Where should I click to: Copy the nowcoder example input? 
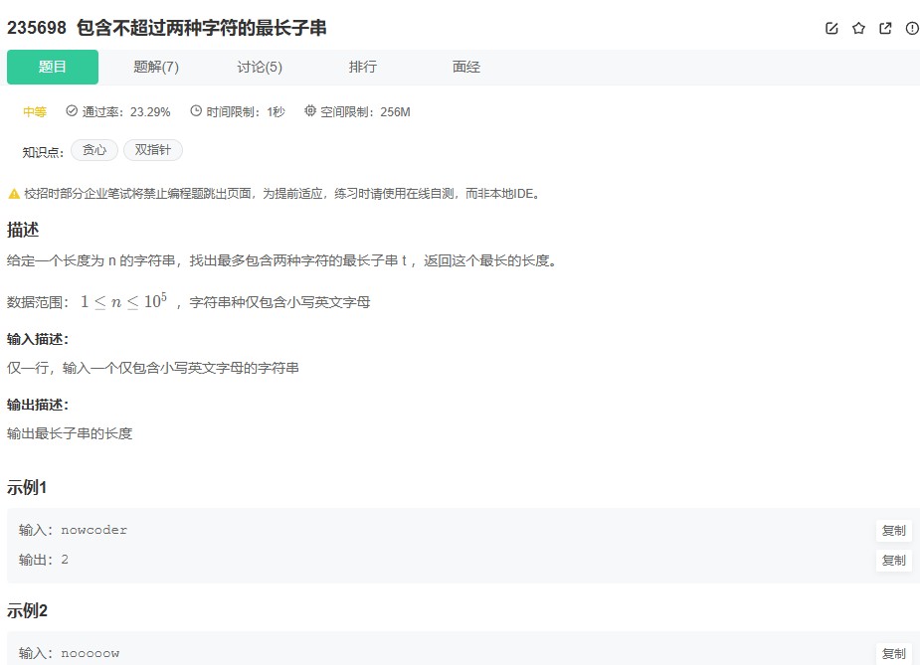(x=893, y=530)
